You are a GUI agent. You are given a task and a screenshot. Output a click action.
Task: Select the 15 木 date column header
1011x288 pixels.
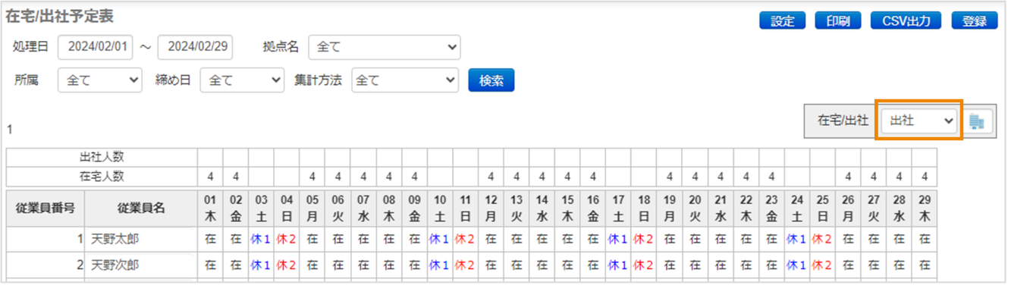(x=567, y=208)
